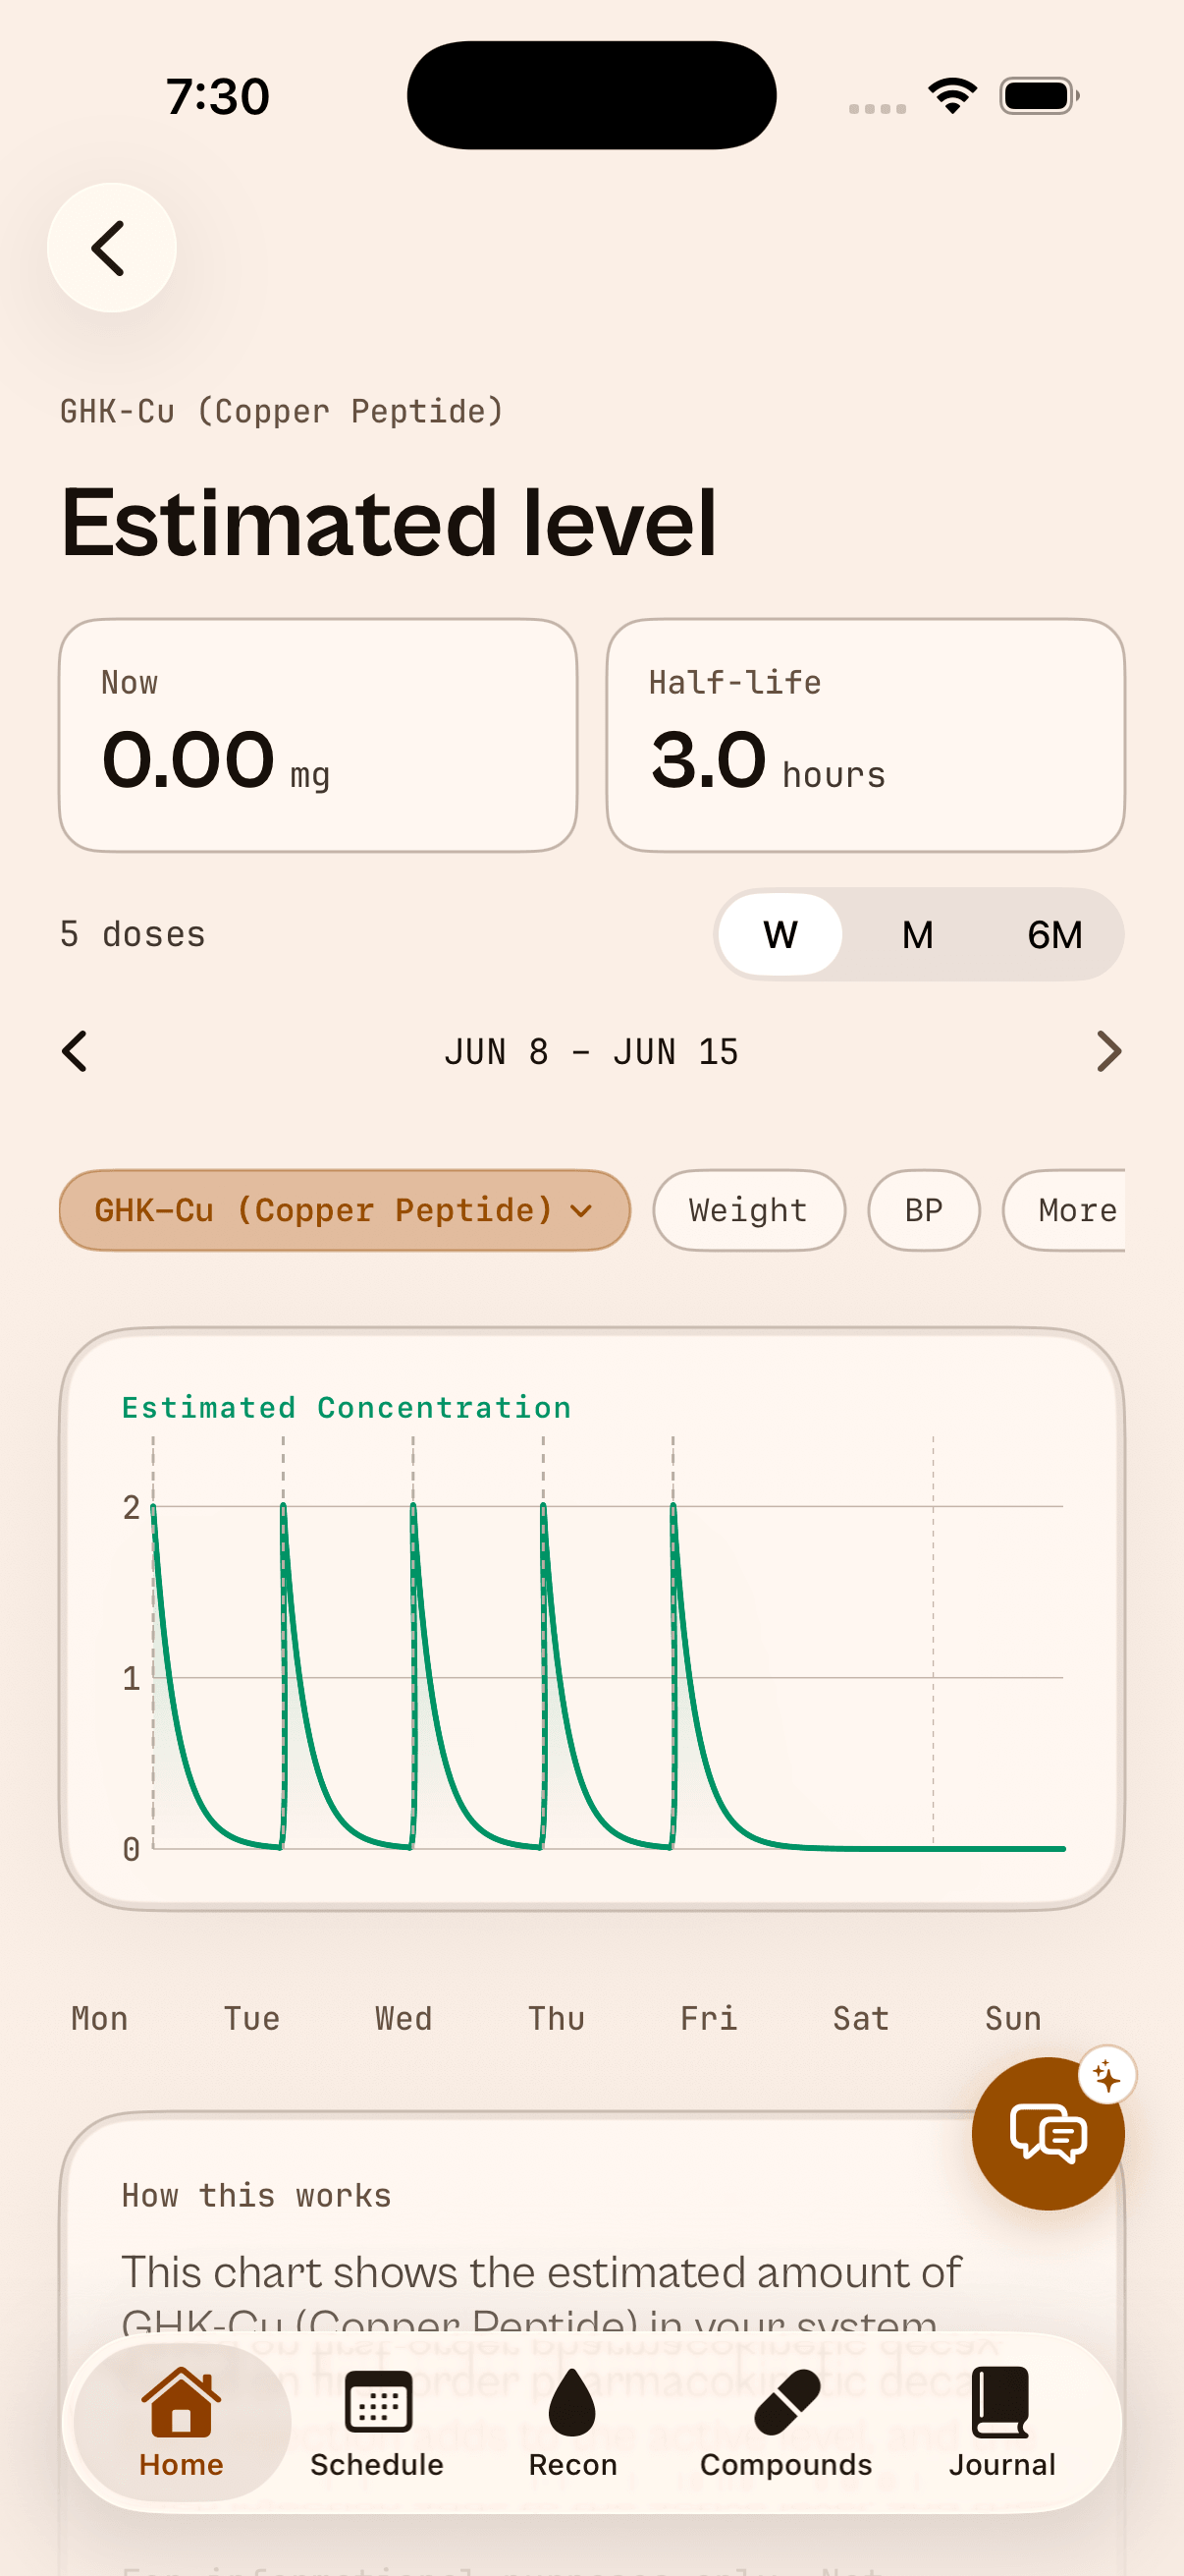This screenshot has height=2576, width=1184.
Task: Tap the JUN 8 – JUN 15 date range
Action: click(591, 1052)
